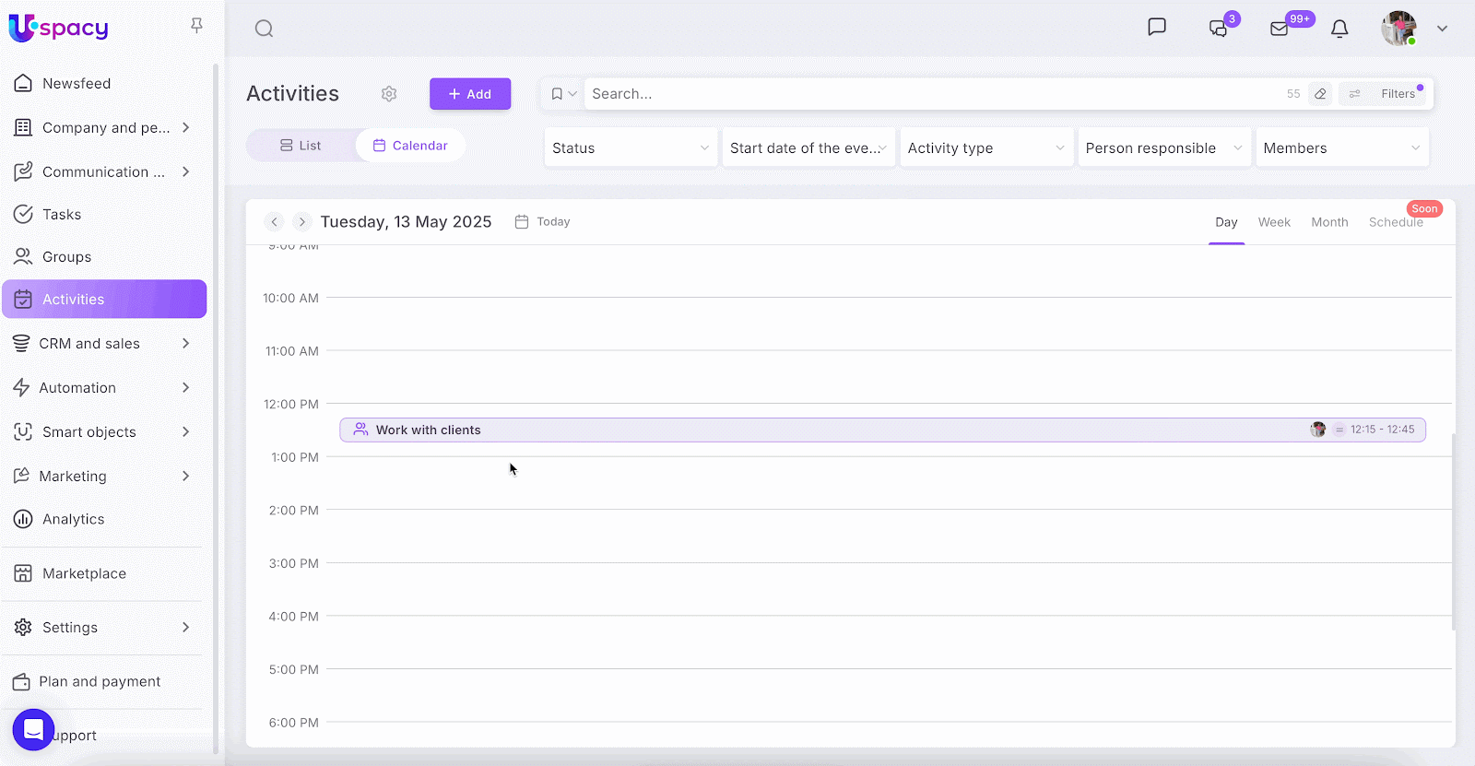Open the chat speech bubble icon

pyautogui.click(x=1157, y=27)
